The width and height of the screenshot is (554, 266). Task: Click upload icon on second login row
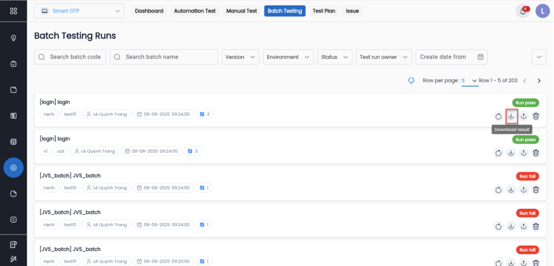(524, 153)
